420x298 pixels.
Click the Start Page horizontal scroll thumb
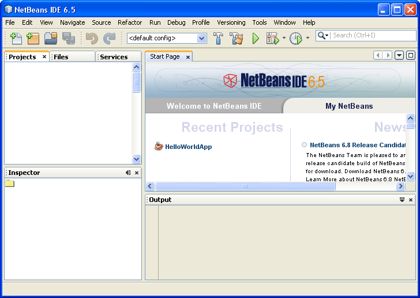pyautogui.click(x=245, y=186)
